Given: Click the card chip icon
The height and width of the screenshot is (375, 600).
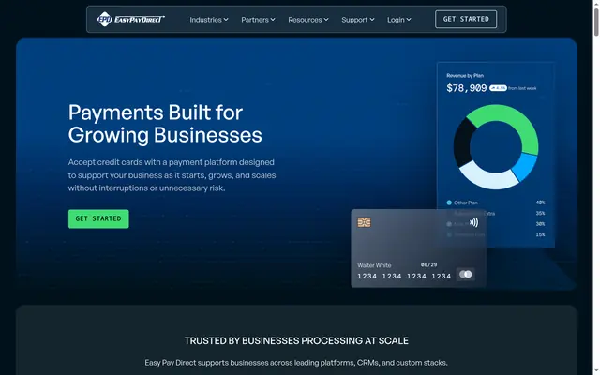Looking at the screenshot, I should [364, 222].
